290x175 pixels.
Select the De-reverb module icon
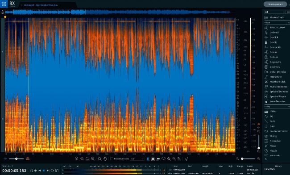coord(266,67)
